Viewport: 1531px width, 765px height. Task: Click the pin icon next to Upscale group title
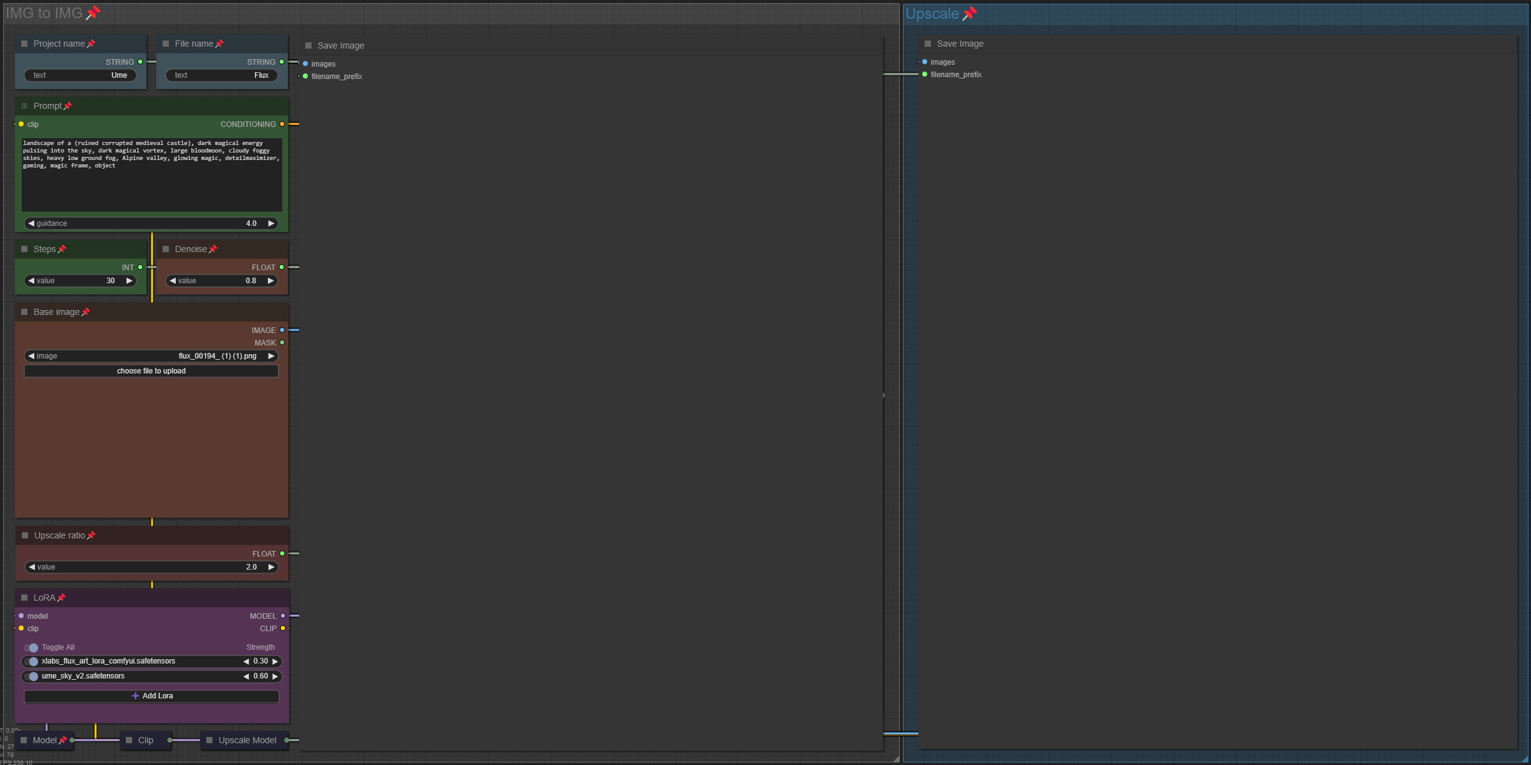969,14
